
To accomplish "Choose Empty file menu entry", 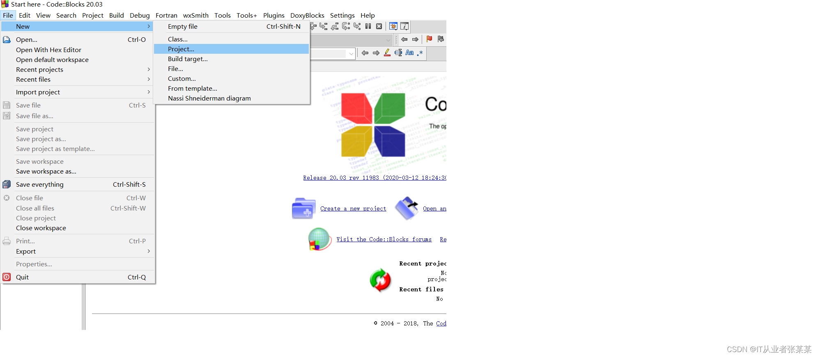I will click(x=231, y=26).
